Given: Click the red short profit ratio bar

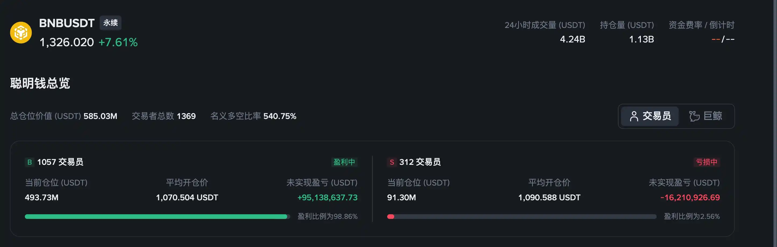Looking at the screenshot, I should (391, 217).
